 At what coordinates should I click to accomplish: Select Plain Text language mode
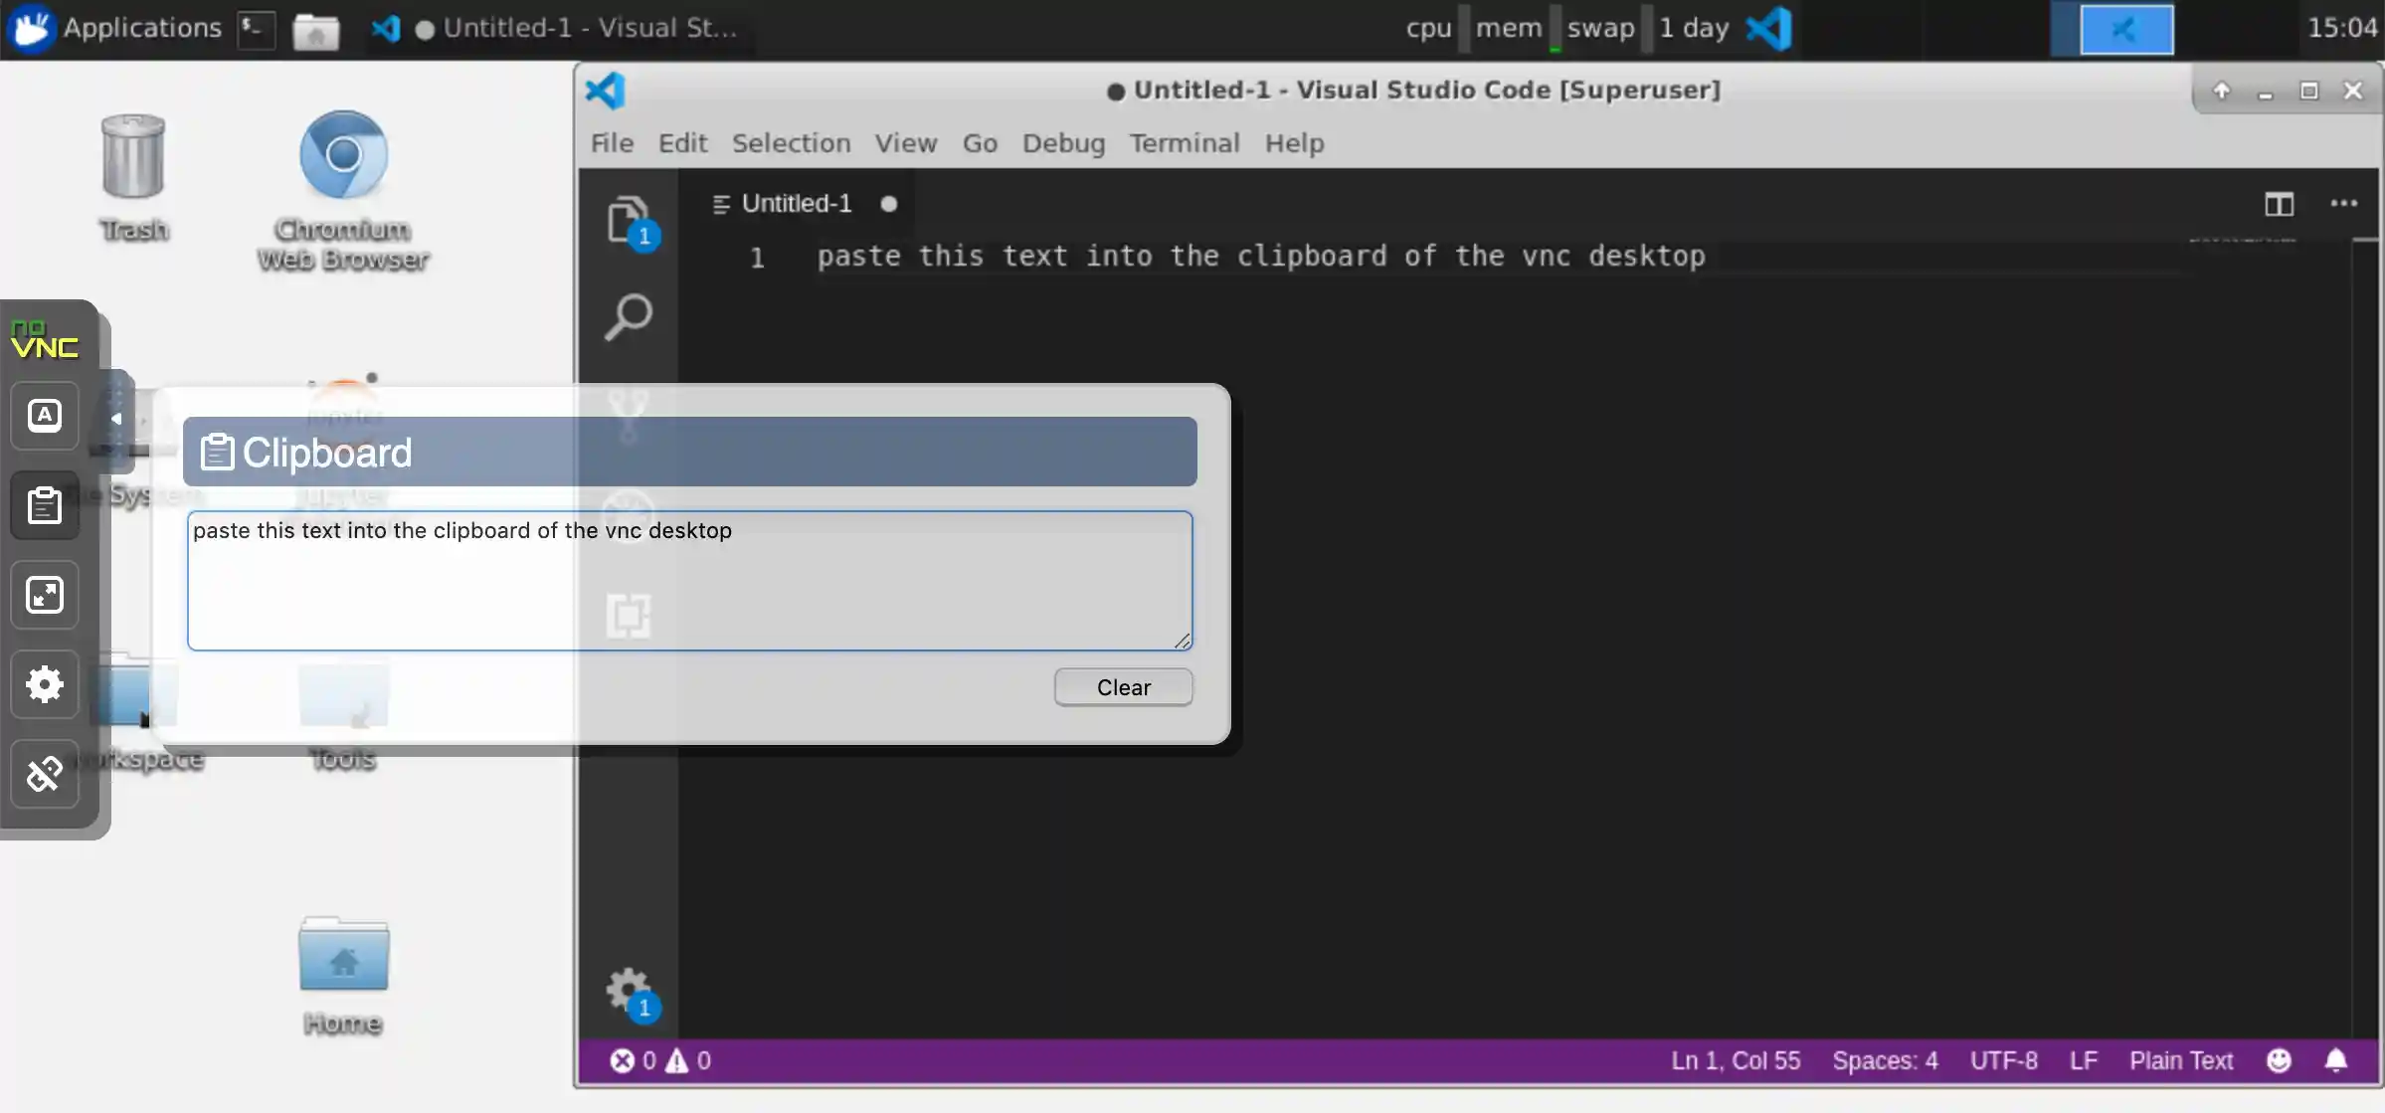coord(2180,1060)
